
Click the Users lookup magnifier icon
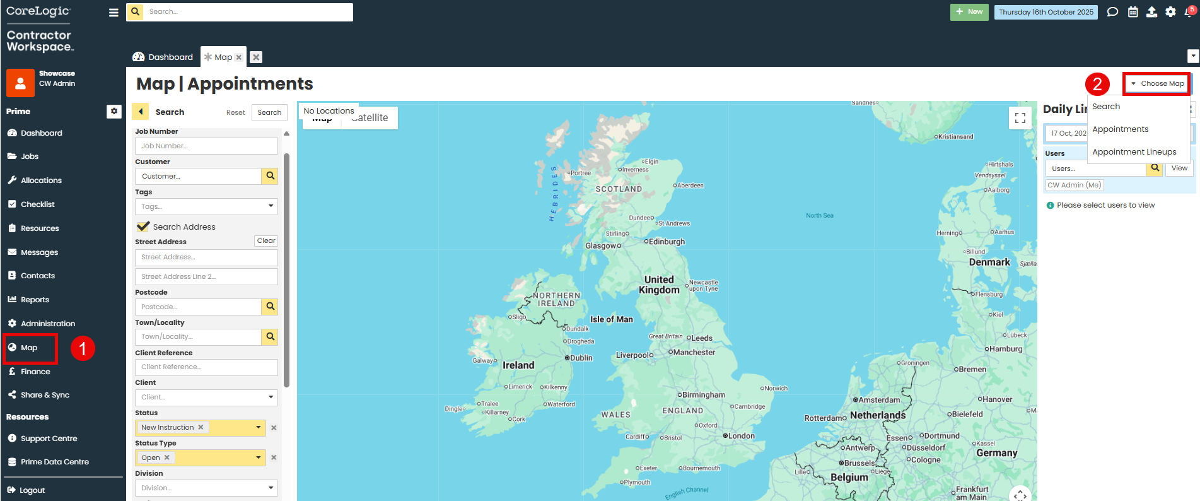tap(1155, 168)
